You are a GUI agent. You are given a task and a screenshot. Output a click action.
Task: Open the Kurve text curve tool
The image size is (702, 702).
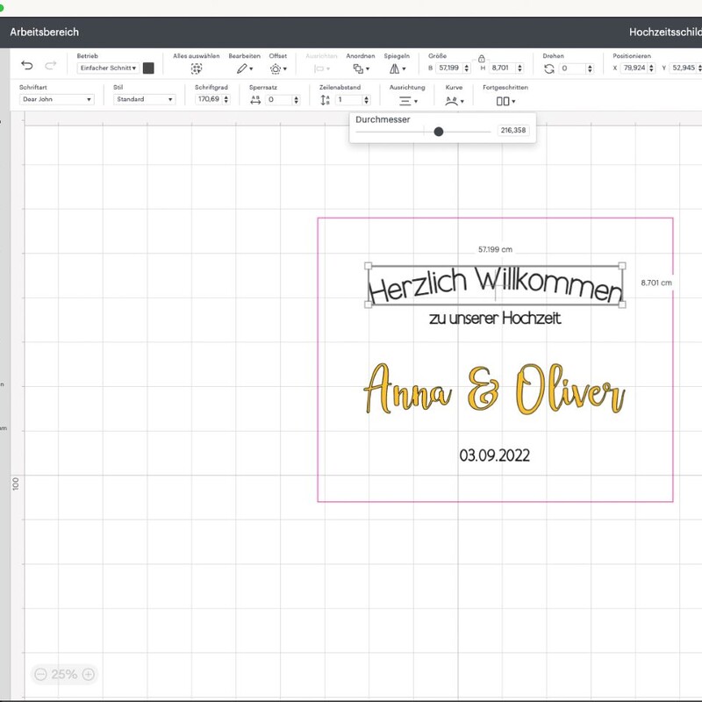(x=455, y=101)
